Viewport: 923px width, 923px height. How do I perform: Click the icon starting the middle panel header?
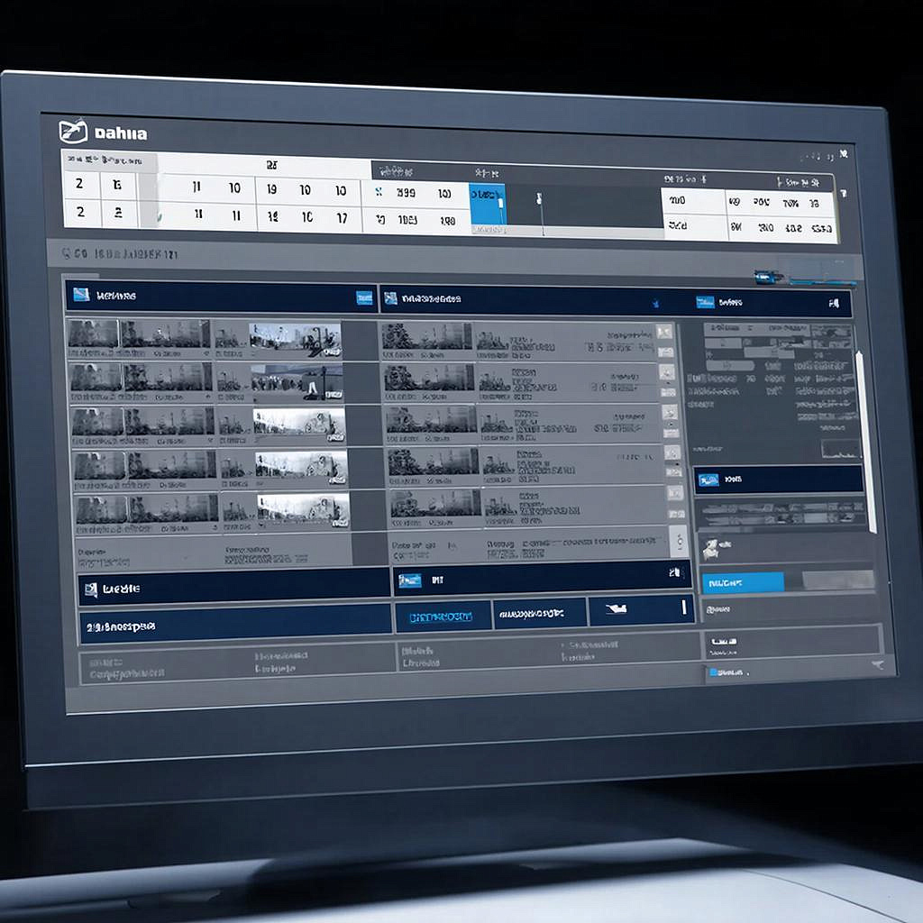click(x=390, y=298)
